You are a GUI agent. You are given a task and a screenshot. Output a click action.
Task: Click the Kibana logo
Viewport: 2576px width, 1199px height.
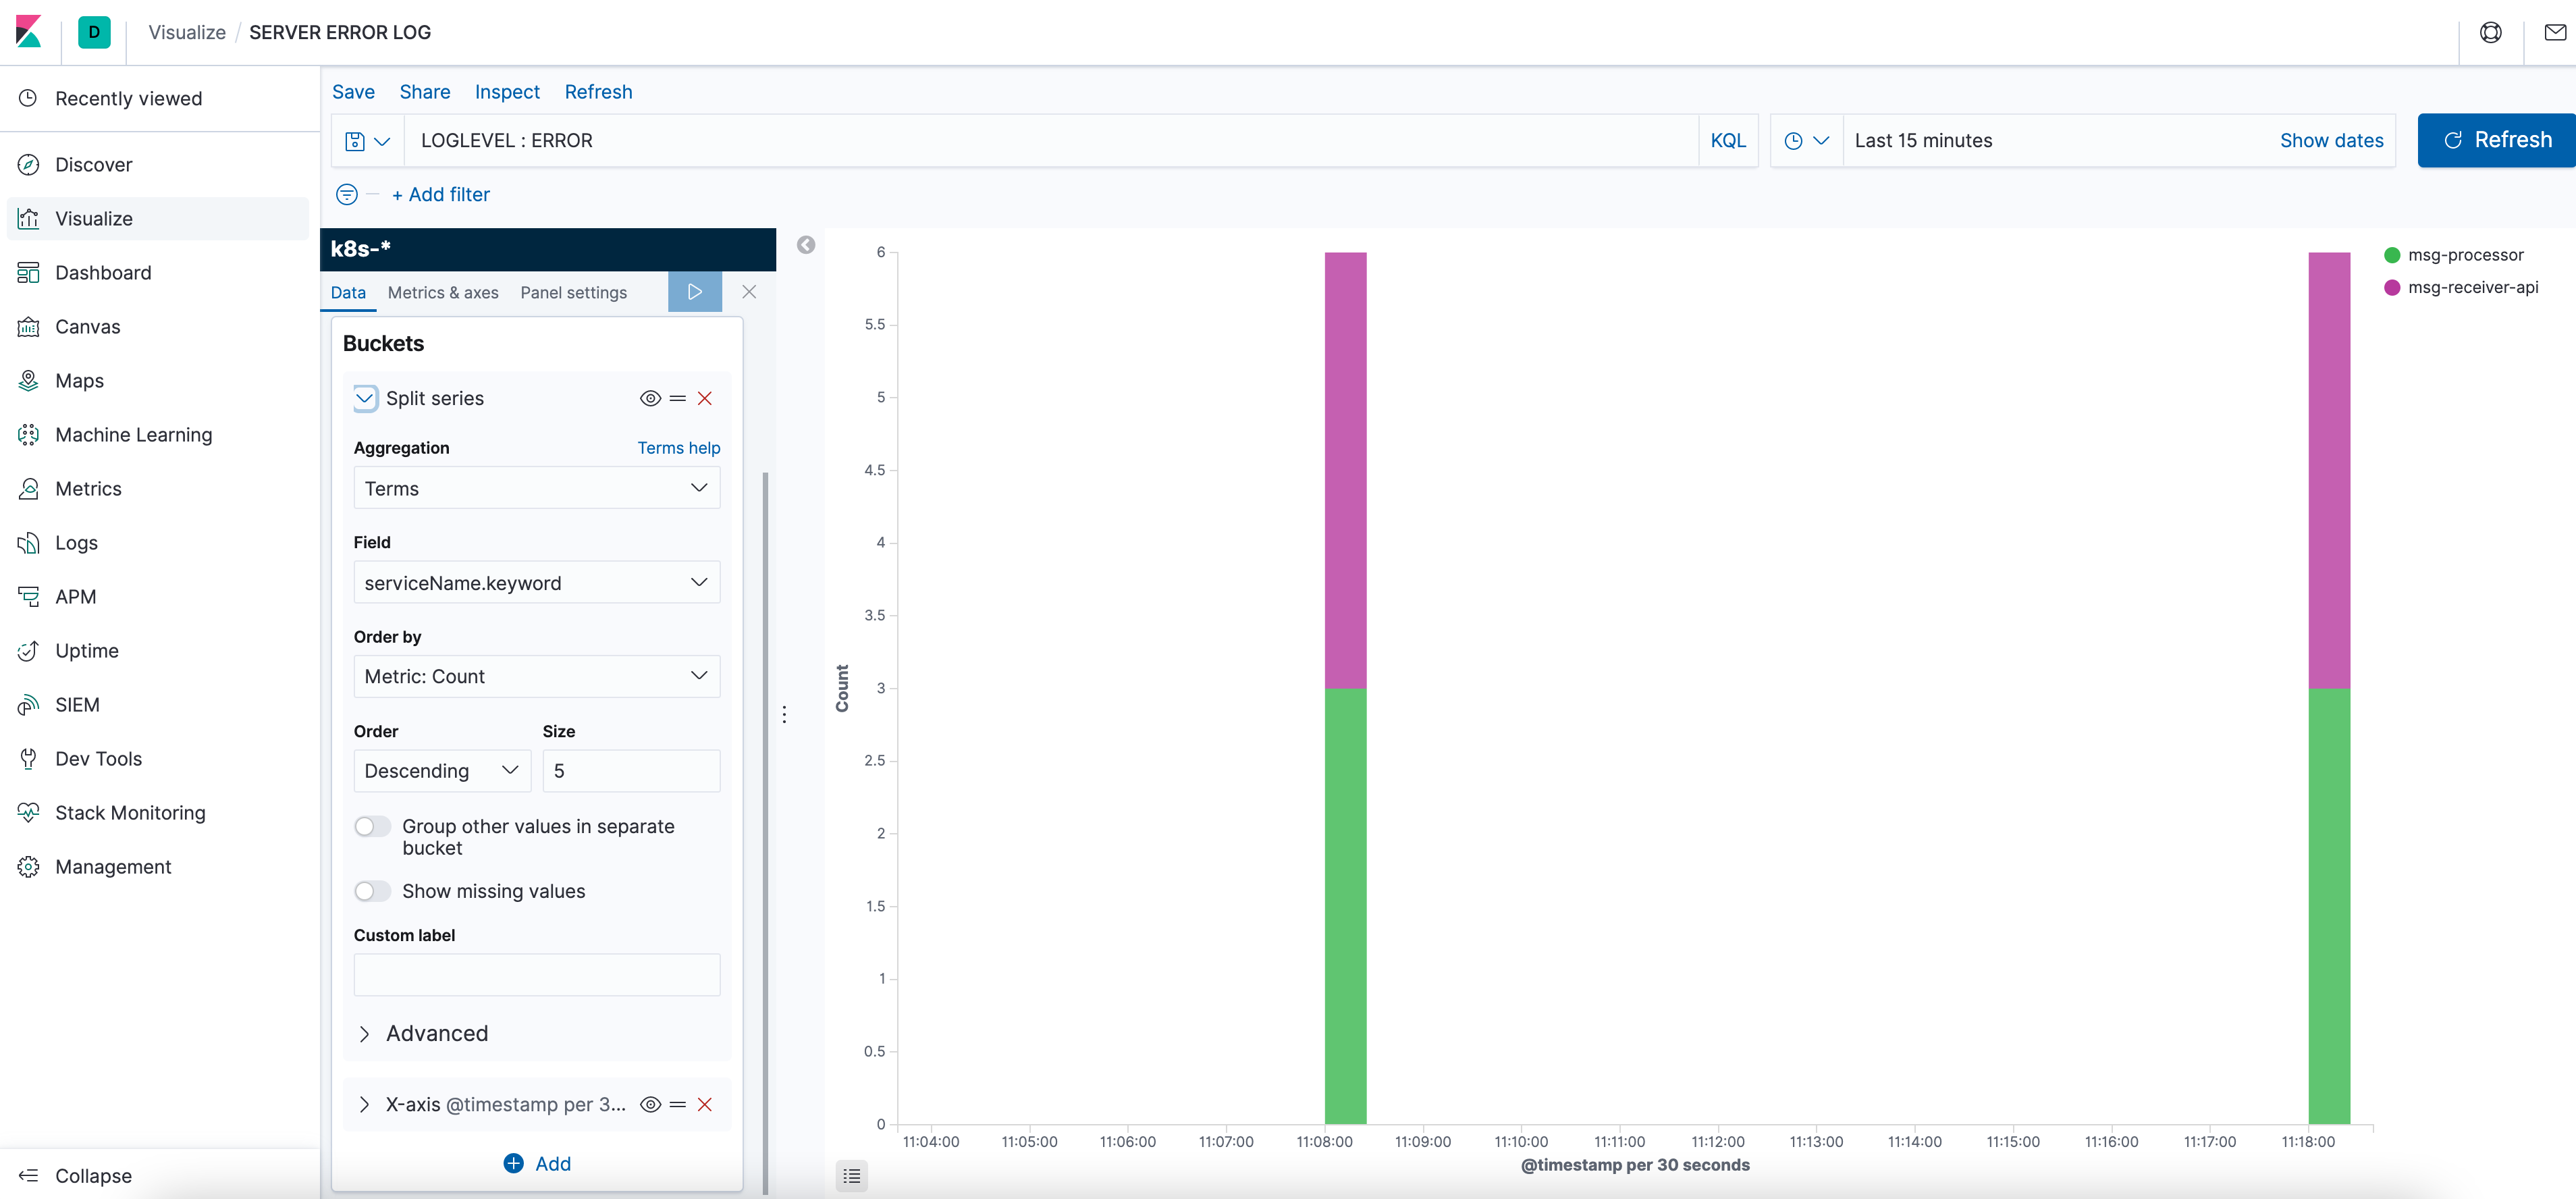click(29, 32)
